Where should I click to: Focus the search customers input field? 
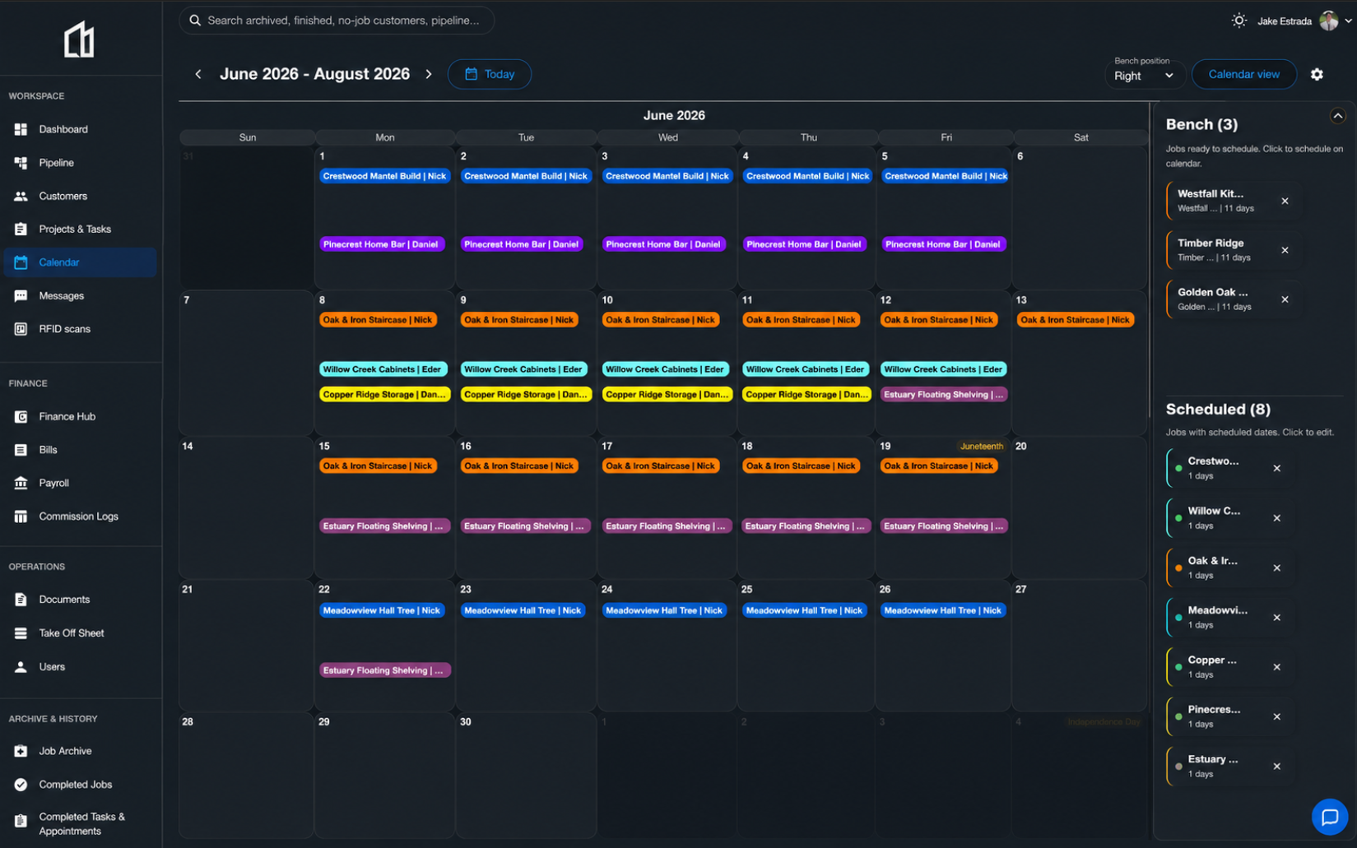click(x=337, y=21)
